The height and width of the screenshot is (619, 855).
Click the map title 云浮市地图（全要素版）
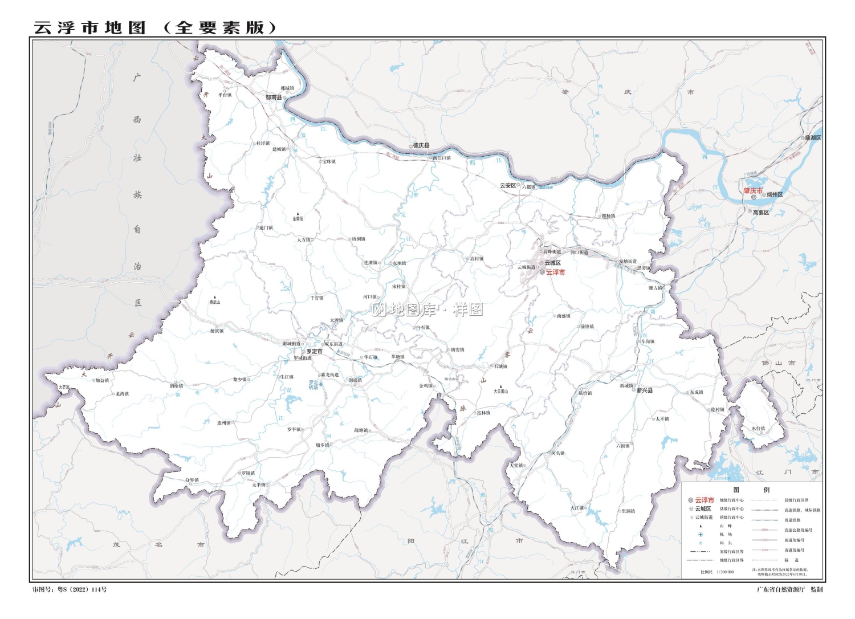click(x=154, y=26)
